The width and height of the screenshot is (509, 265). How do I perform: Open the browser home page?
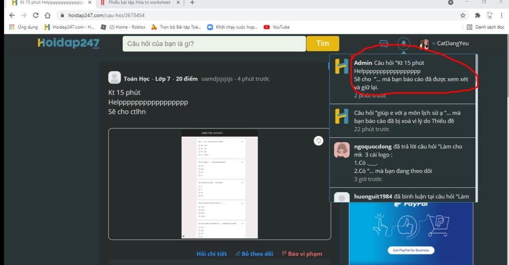(47, 15)
